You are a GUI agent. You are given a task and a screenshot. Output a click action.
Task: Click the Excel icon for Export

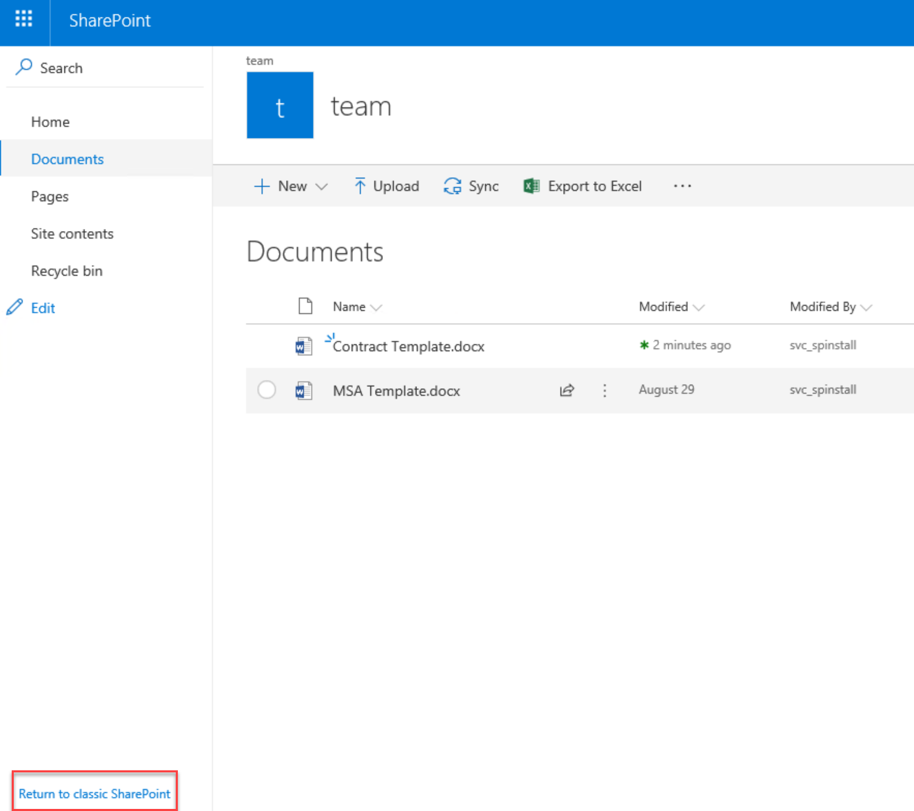[531, 186]
